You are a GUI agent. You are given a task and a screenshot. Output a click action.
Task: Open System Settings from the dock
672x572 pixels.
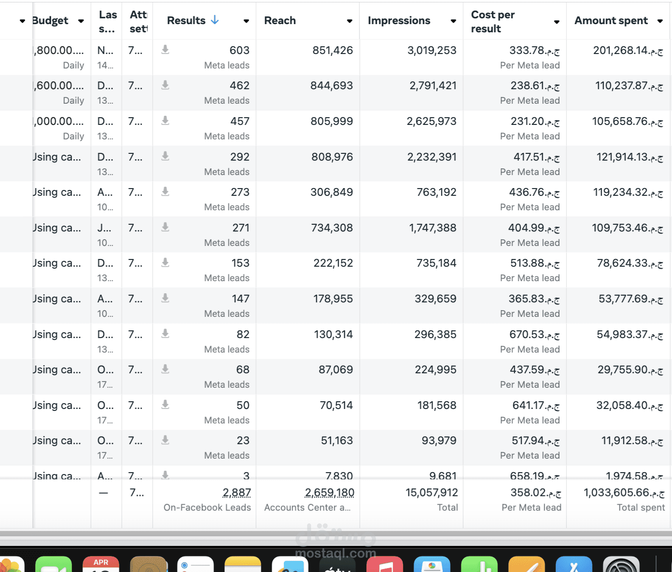[621, 564]
